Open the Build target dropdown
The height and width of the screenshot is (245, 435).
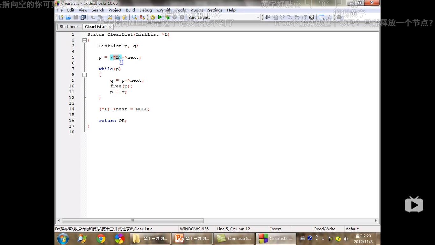click(258, 18)
